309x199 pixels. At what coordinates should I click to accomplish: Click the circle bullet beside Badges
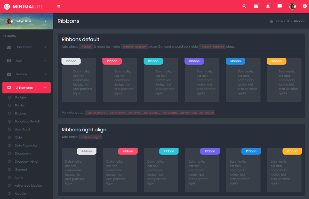coord(9,97)
